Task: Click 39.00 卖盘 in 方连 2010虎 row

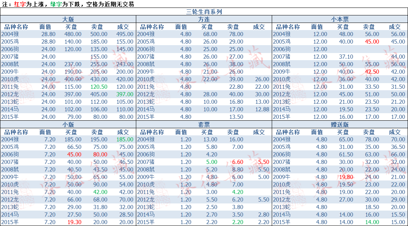Action: [x=236, y=79]
